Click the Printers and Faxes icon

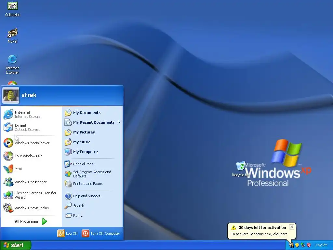click(x=68, y=184)
